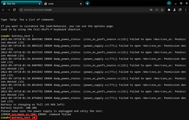Click the 'battery_test 1' command text
Image resolution: width=189 pixels, height=120 pixels.
pos(22,36)
